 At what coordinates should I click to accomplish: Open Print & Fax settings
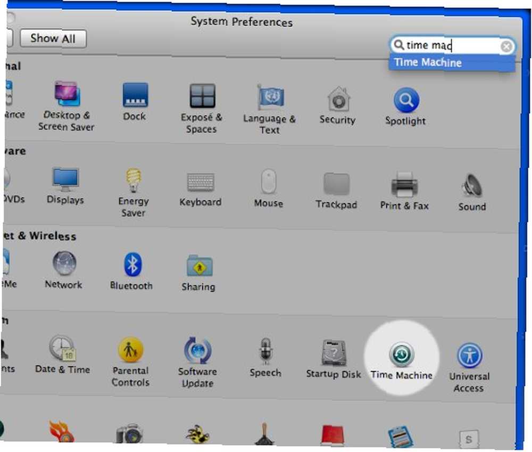tap(404, 191)
